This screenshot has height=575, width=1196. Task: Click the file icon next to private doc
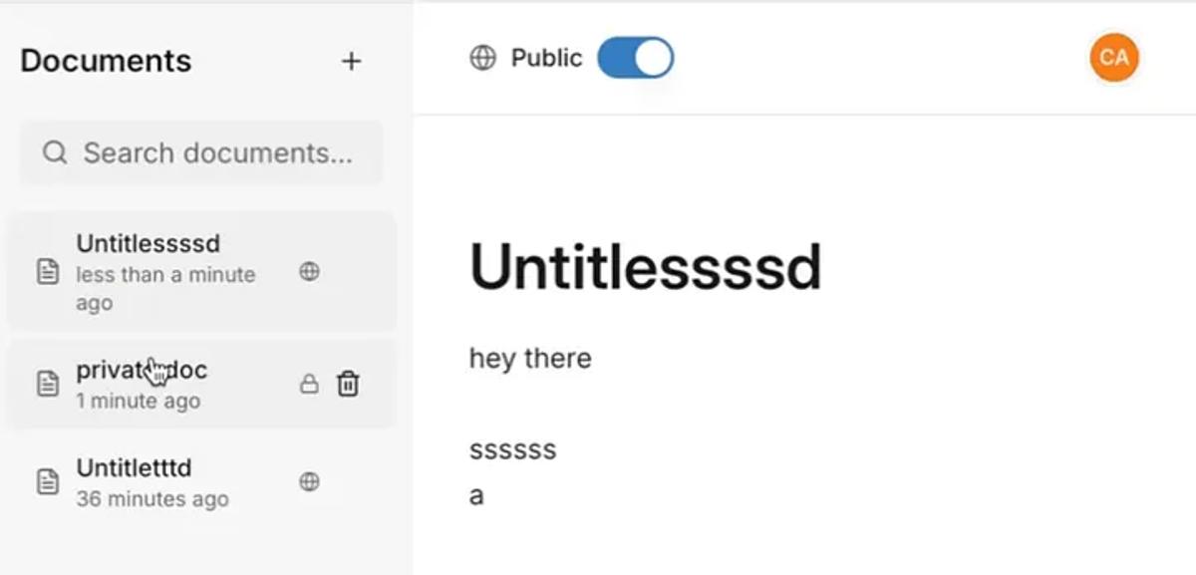46,382
